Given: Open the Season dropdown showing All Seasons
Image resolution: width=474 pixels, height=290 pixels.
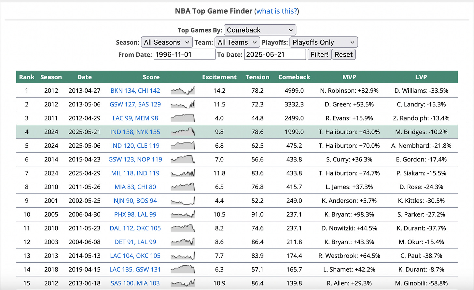Looking at the screenshot, I should [x=167, y=42].
